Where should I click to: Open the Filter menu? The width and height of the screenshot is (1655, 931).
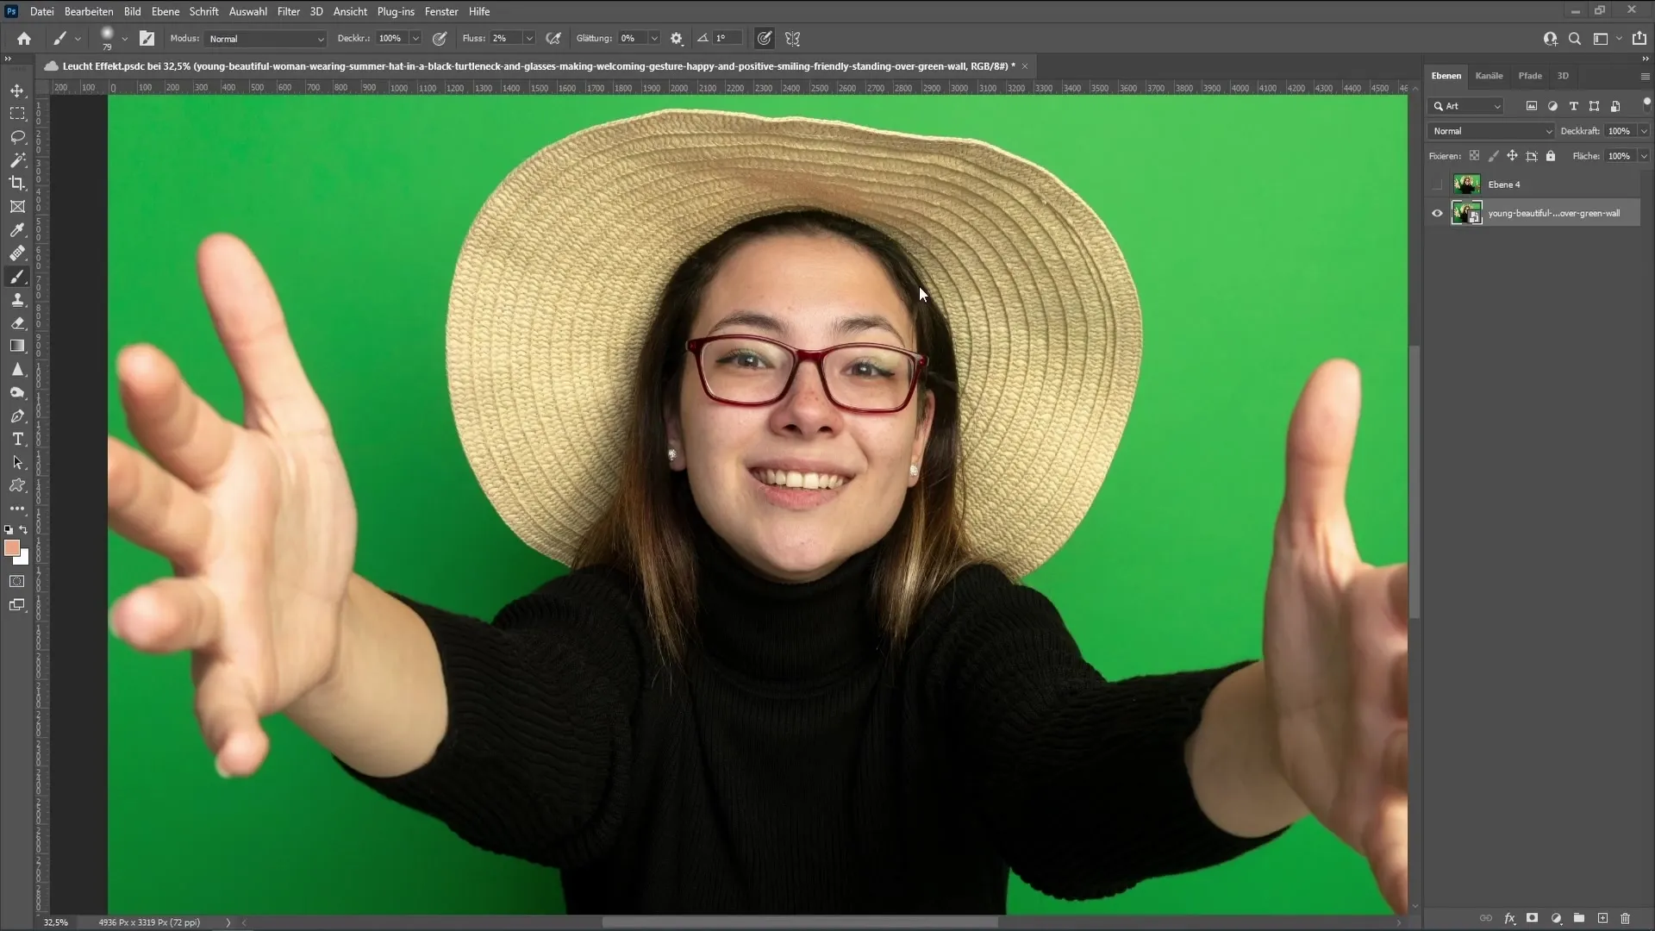288,10
